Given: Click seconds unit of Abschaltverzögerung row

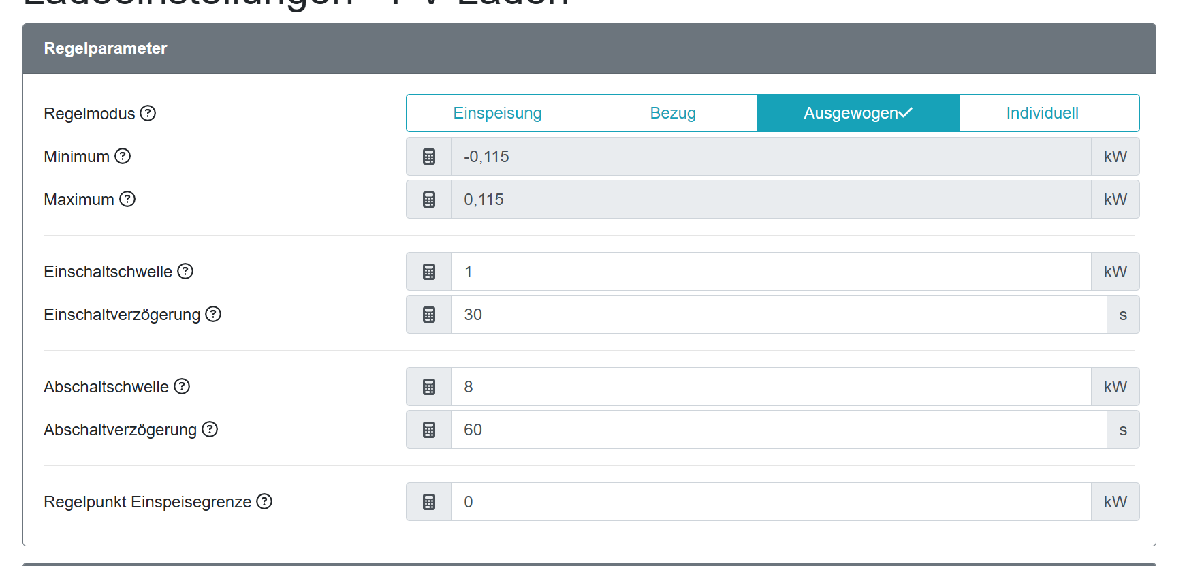Looking at the screenshot, I should tap(1123, 430).
